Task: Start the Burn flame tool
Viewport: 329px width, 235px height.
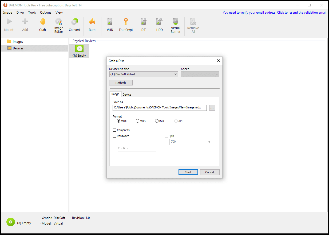Action: (x=92, y=25)
